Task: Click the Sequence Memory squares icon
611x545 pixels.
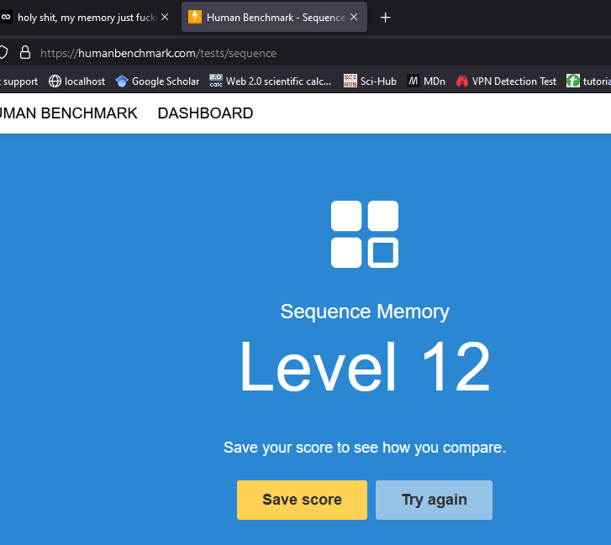Action: (365, 234)
